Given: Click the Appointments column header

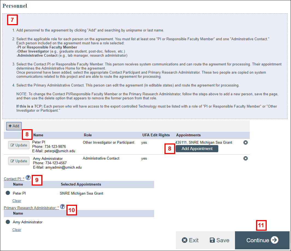Looking at the screenshot, I should (188, 135).
